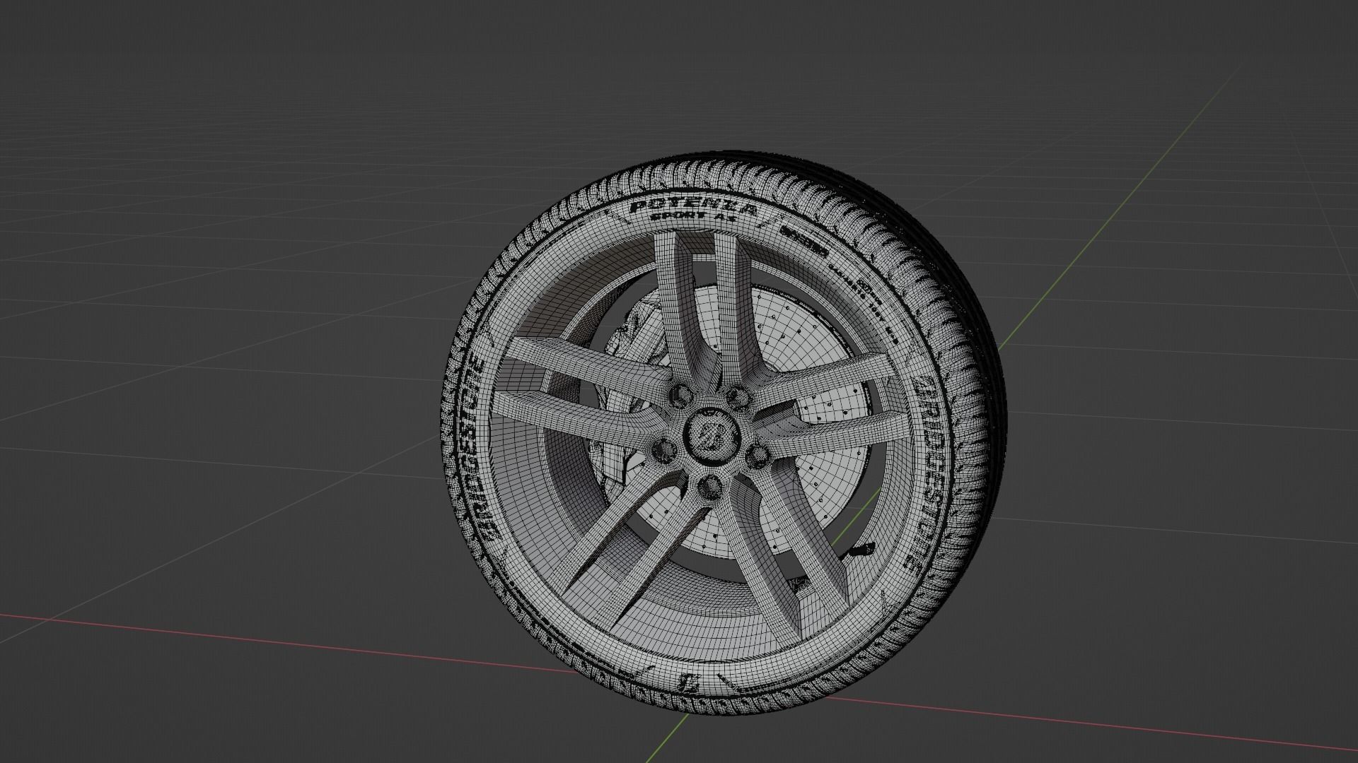Select the lowest lug nut below hub
Image resolution: width=1358 pixels, height=763 pixels.
coord(709,486)
